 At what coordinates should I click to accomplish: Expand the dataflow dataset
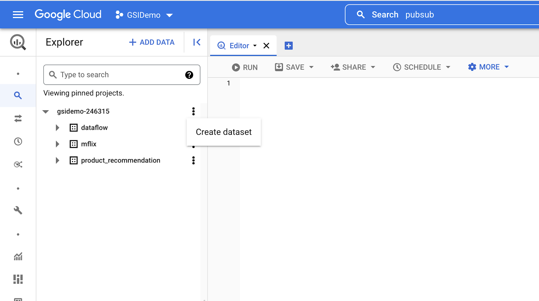click(58, 128)
